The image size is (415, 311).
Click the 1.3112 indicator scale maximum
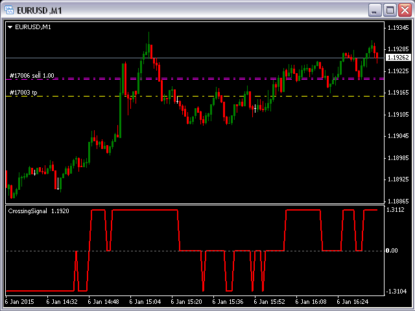(x=395, y=210)
